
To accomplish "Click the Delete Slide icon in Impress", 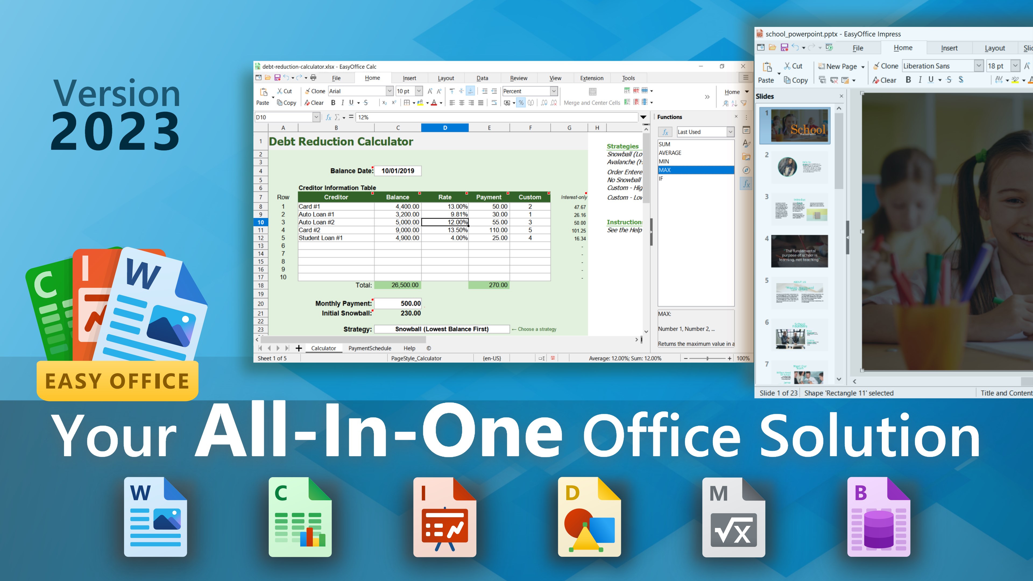I will (x=834, y=80).
